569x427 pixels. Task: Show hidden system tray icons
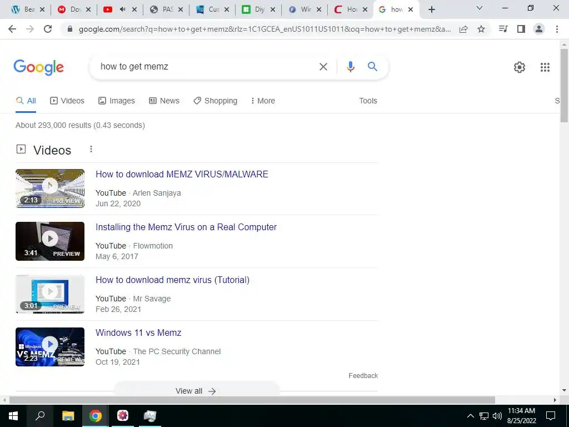click(x=470, y=416)
